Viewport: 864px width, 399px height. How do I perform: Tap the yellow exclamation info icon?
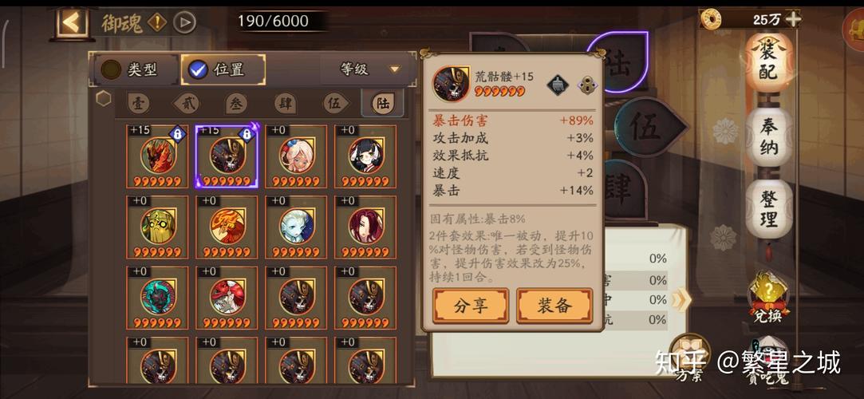tap(157, 22)
